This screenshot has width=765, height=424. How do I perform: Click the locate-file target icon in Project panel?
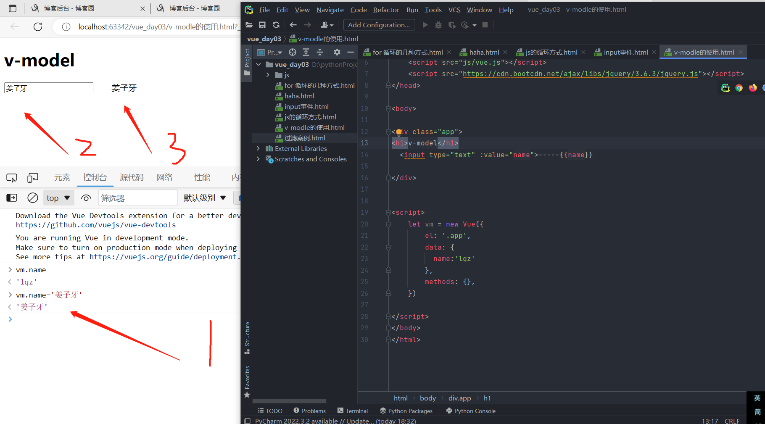[x=293, y=52]
